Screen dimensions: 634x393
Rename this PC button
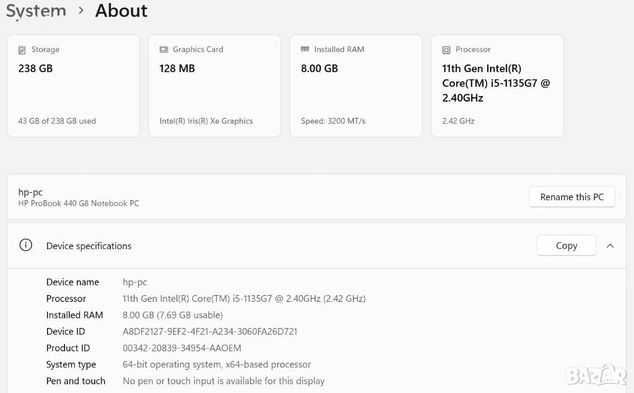(x=571, y=197)
